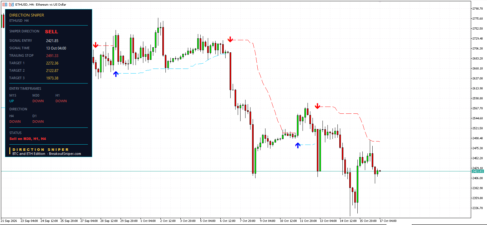Select signal time 13 Oct 04:00
This screenshot has width=487, height=225.
pos(56,48)
